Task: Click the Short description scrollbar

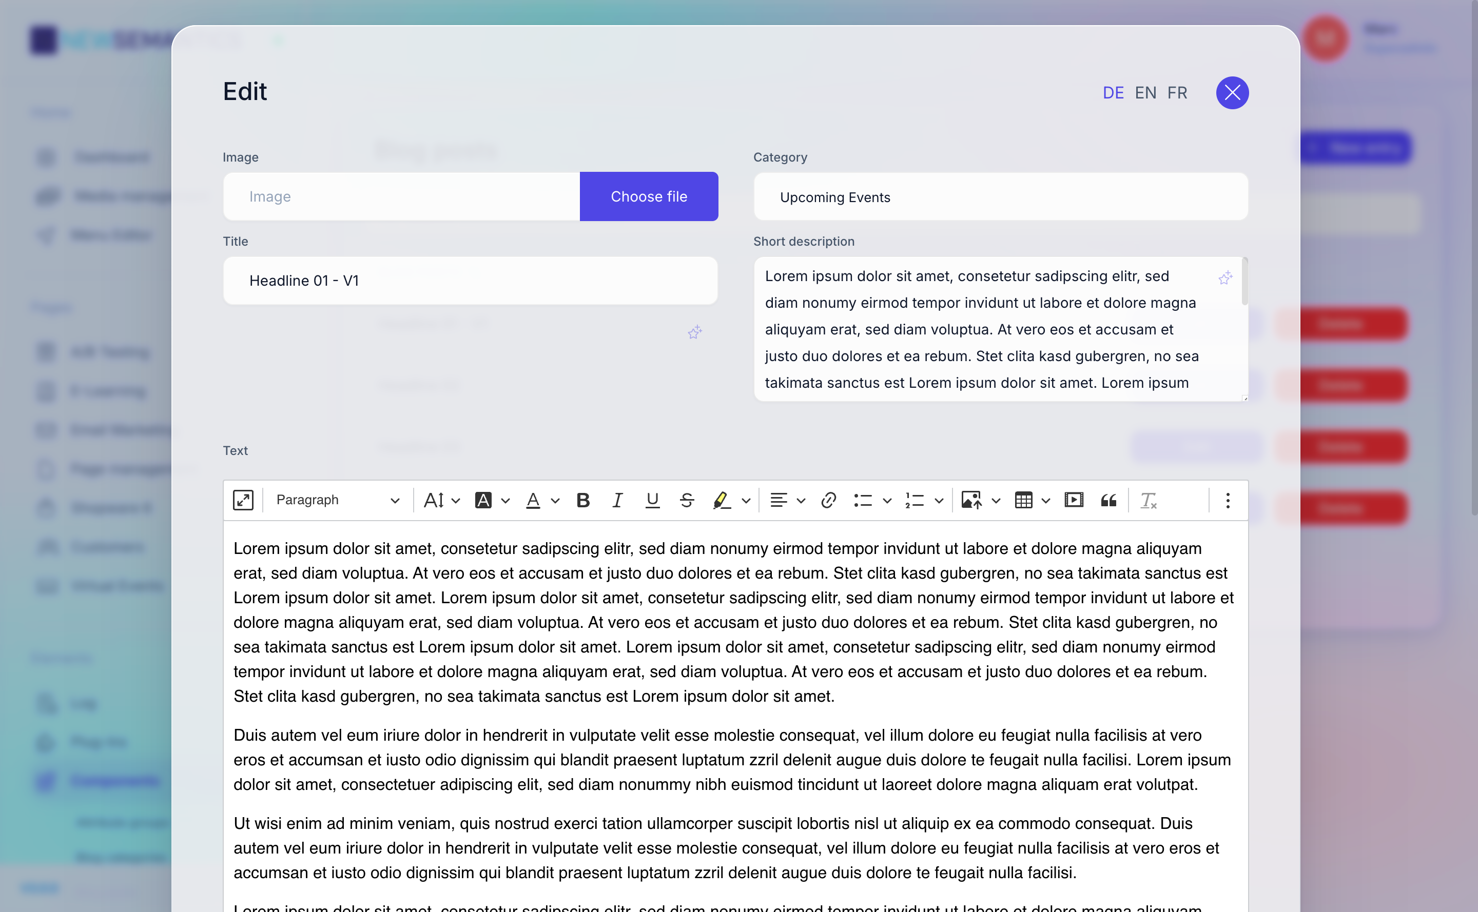Action: tap(1244, 281)
